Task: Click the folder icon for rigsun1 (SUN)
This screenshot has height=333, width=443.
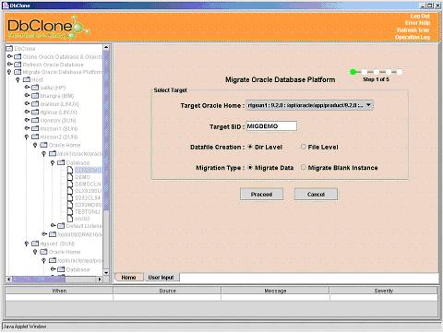Action: click(35, 244)
